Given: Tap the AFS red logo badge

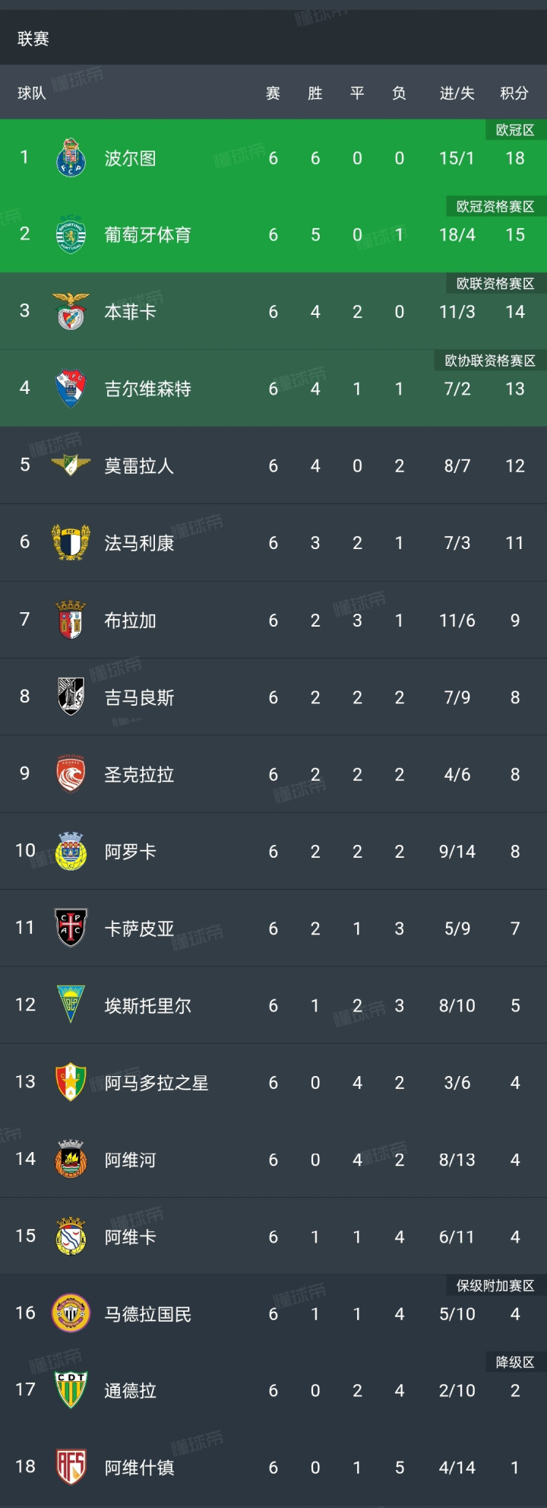Looking at the screenshot, I should click(x=71, y=1467).
